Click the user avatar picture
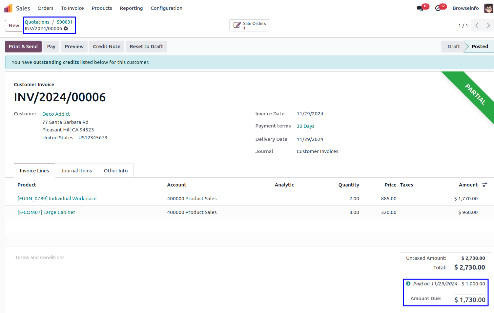 point(488,8)
